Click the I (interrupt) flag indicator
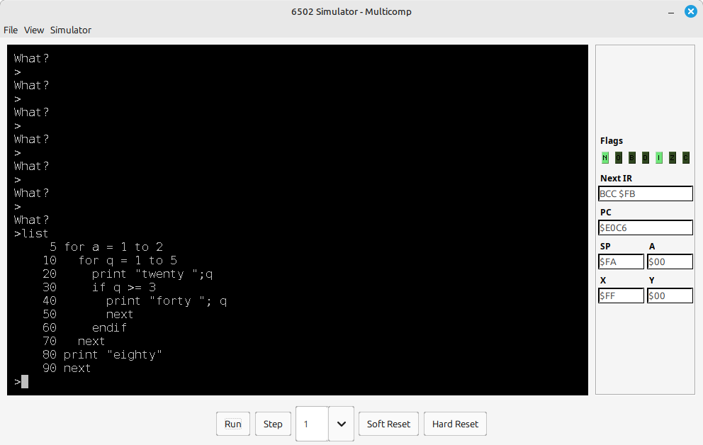The height and width of the screenshot is (445, 703). pyautogui.click(x=658, y=158)
